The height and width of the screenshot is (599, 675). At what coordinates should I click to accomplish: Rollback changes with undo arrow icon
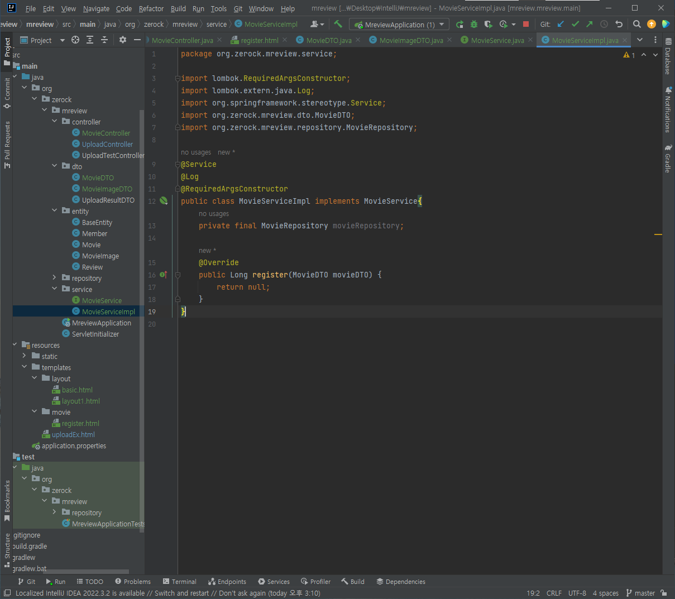[x=619, y=24]
